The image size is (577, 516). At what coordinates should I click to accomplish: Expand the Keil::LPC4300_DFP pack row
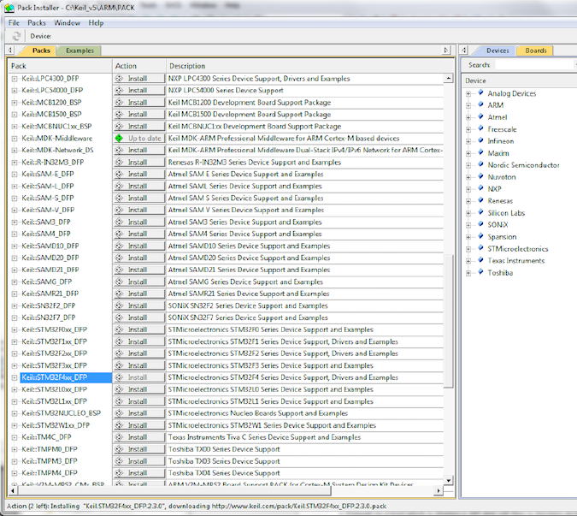pyautogui.click(x=14, y=79)
